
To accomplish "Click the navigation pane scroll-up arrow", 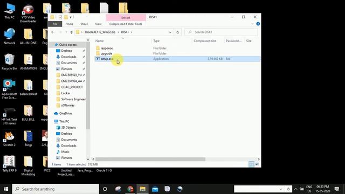I will click(88, 40).
